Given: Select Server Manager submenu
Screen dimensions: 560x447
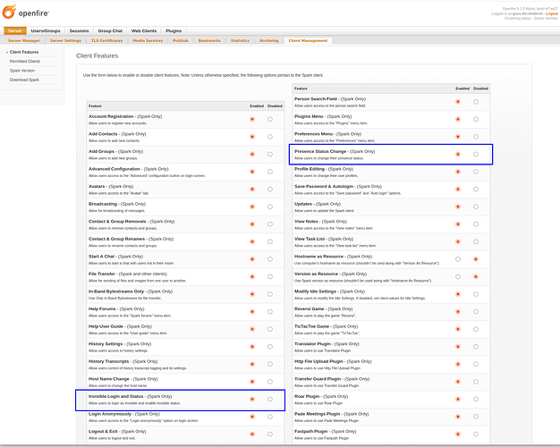Looking at the screenshot, I should pyautogui.click(x=24, y=41).
